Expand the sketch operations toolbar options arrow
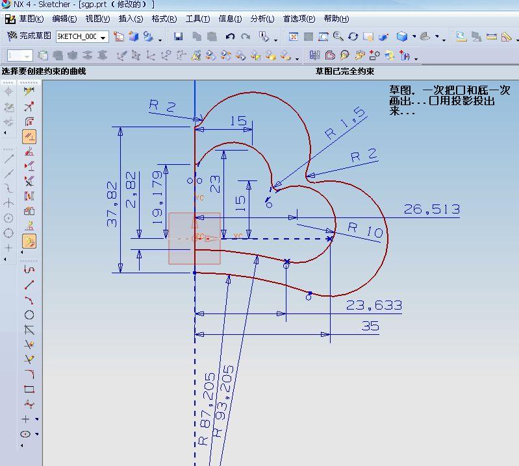This screenshot has height=466, width=519. [x=416, y=60]
